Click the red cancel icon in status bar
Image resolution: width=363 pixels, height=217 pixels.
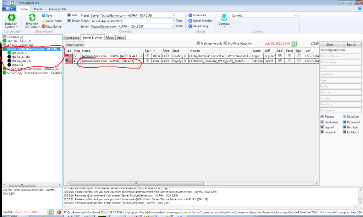click(x=59, y=212)
